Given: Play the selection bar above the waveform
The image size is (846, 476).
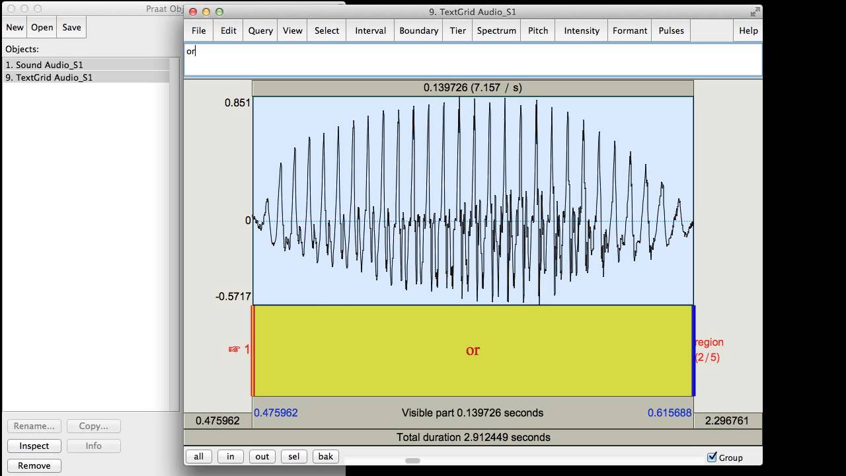Looking at the screenshot, I should click(473, 87).
